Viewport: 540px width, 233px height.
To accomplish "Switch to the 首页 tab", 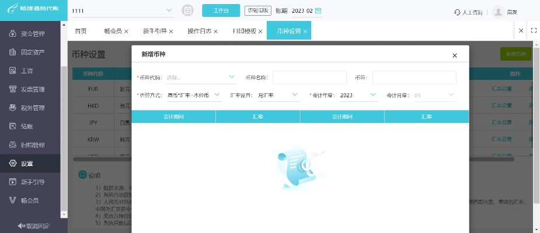I will (x=81, y=31).
